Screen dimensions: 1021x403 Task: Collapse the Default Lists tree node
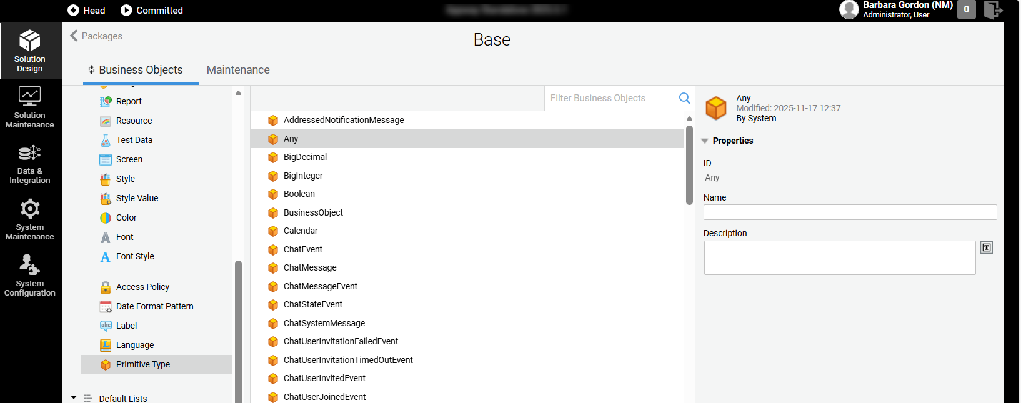(74, 397)
